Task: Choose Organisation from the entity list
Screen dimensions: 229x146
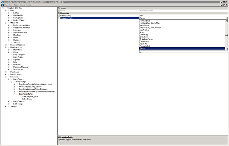Action: pos(145,41)
